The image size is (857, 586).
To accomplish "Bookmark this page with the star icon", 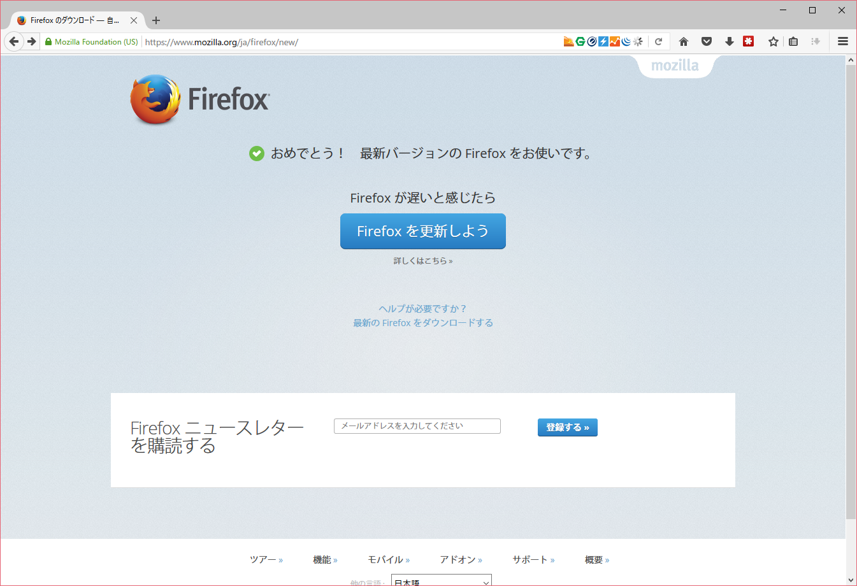I will 774,42.
